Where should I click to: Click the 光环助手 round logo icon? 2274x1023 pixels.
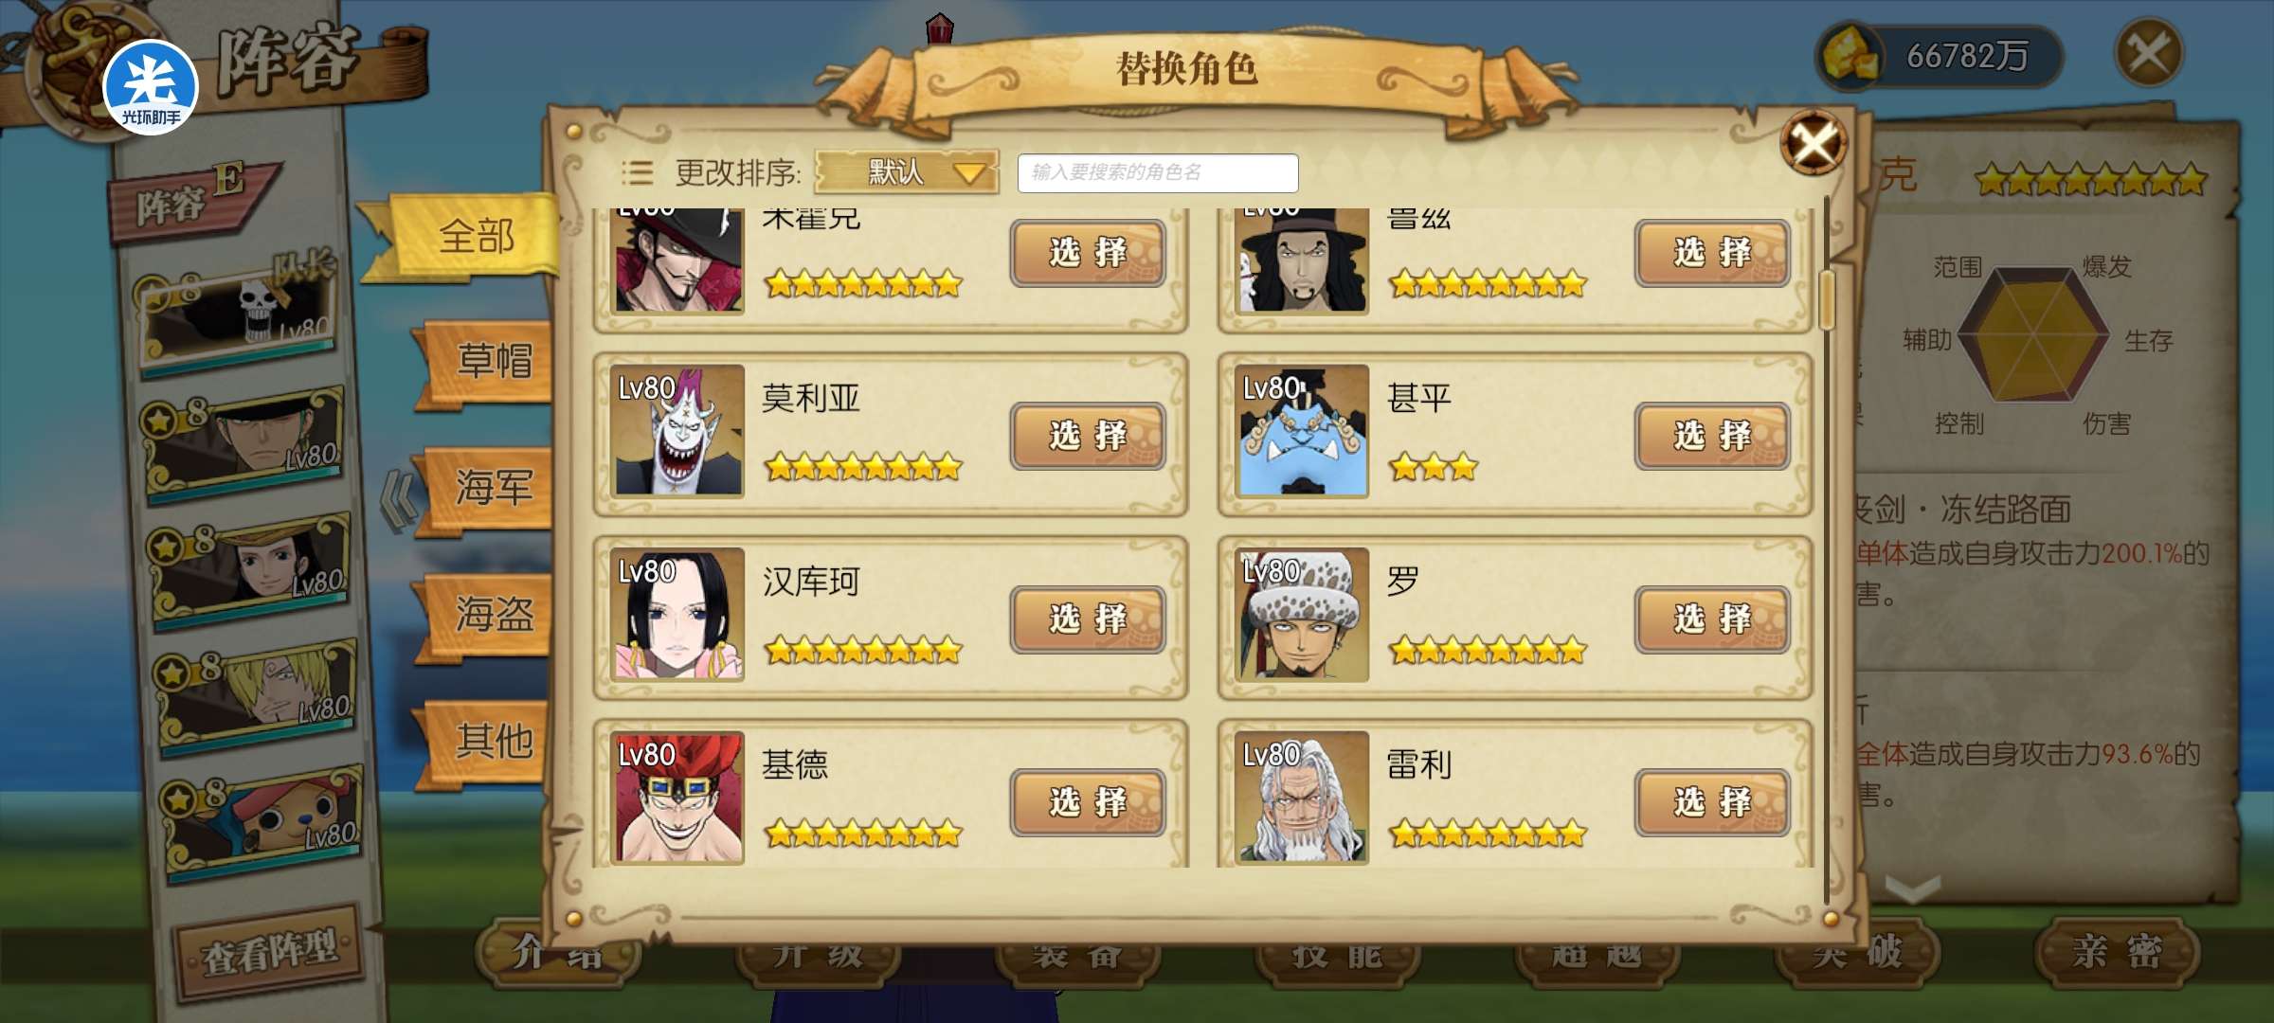[x=150, y=87]
